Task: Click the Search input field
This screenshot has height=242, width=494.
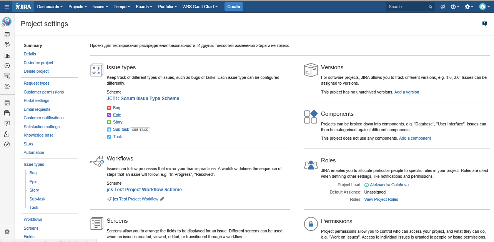Action: click(x=410, y=7)
